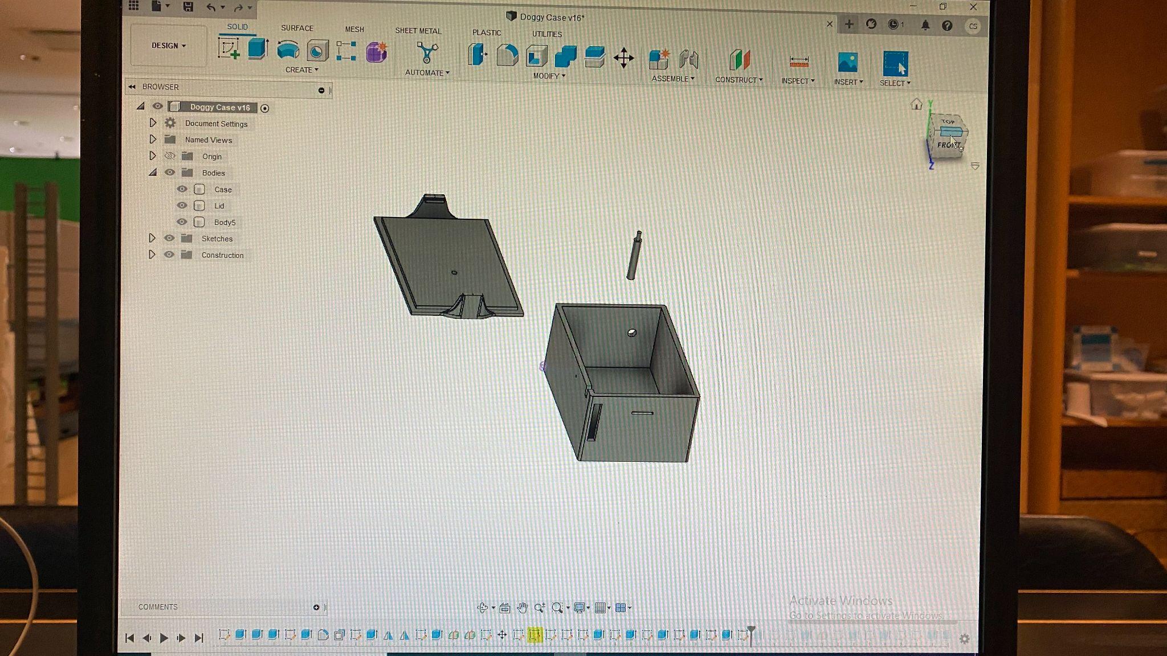This screenshot has width=1167, height=656.
Task: Click the Home view icon near the ViewCube
Action: click(x=916, y=104)
